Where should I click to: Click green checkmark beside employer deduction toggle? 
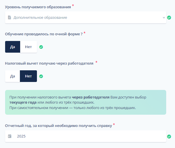41,76
